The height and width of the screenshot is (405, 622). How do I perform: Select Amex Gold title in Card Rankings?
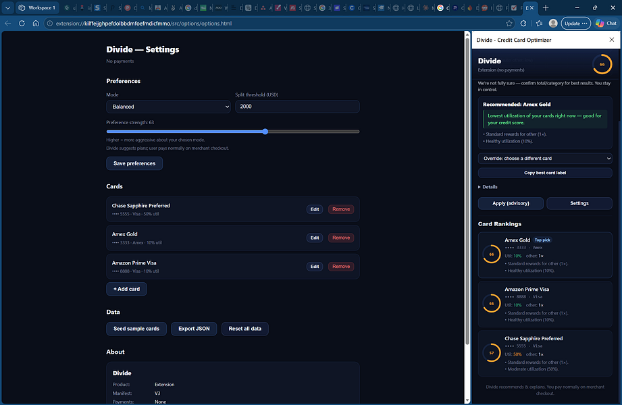pos(517,240)
